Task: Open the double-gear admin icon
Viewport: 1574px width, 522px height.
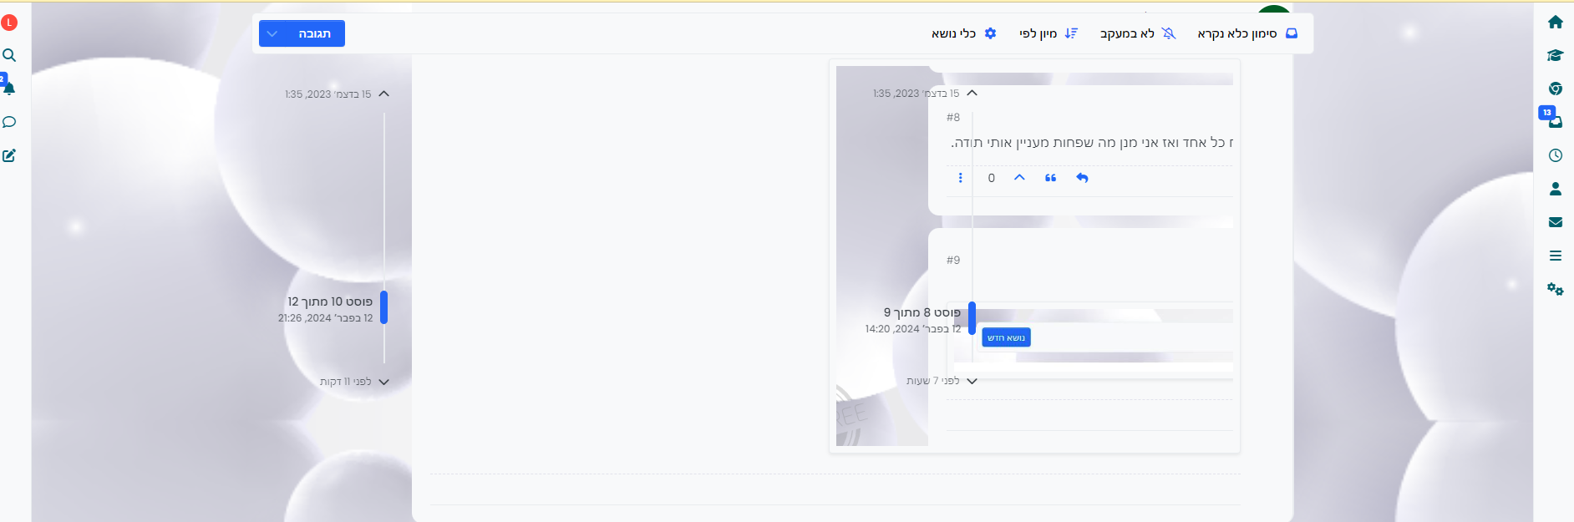Action: (x=1555, y=289)
